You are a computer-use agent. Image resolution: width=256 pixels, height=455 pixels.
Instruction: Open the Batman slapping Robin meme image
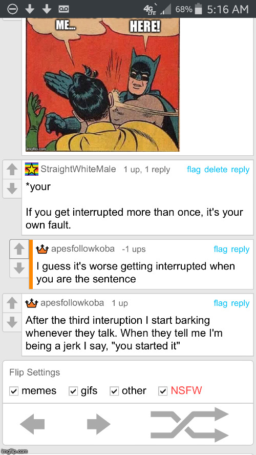tap(102, 85)
